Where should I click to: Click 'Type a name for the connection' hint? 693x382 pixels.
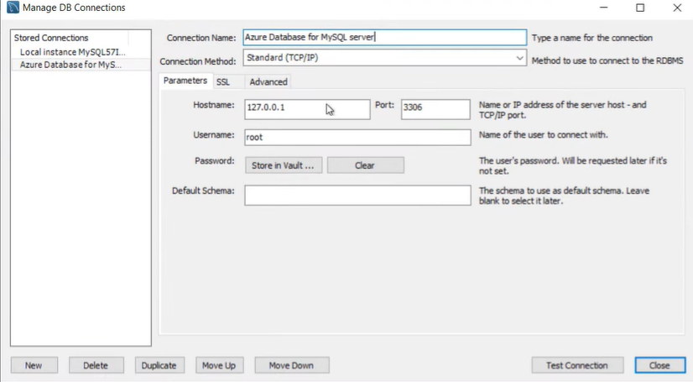point(592,38)
